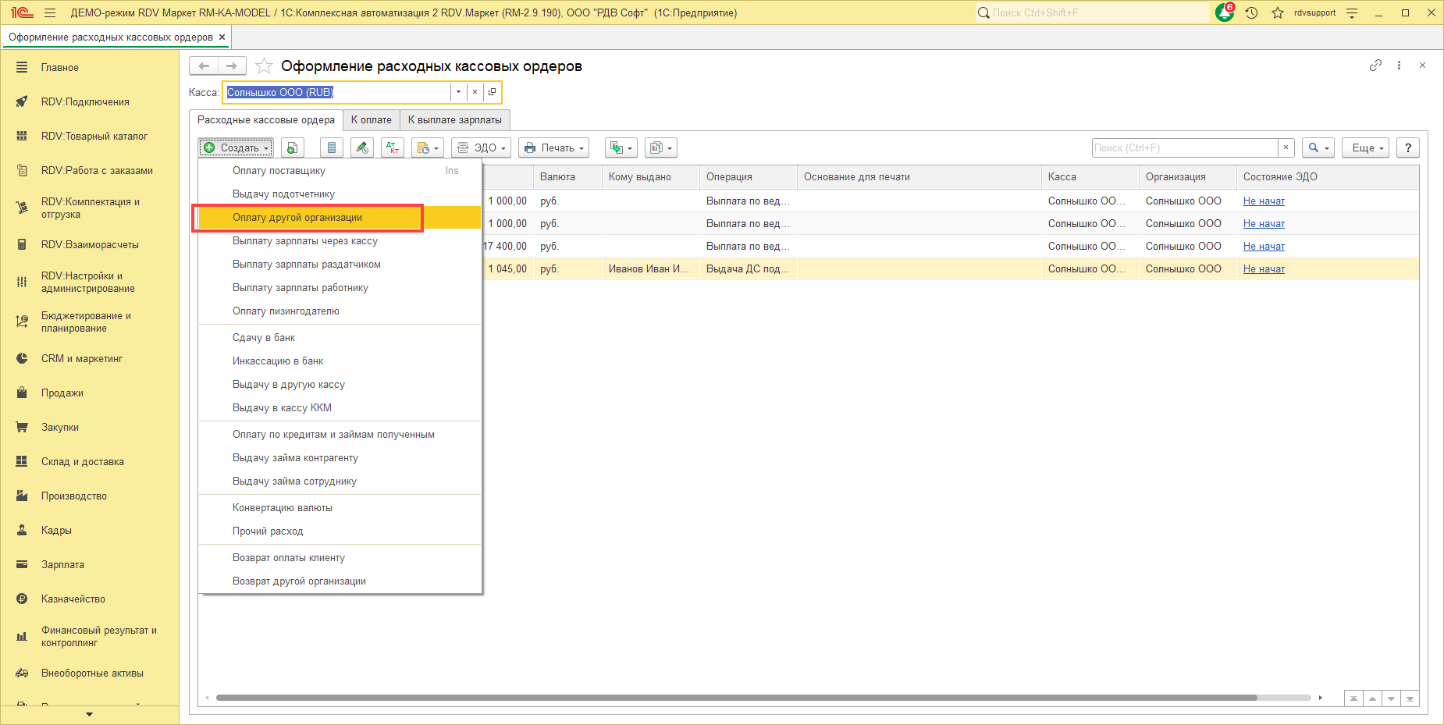Screen dimensions: 1444x725
Task: Switch to the К оплате tab
Action: (x=372, y=120)
